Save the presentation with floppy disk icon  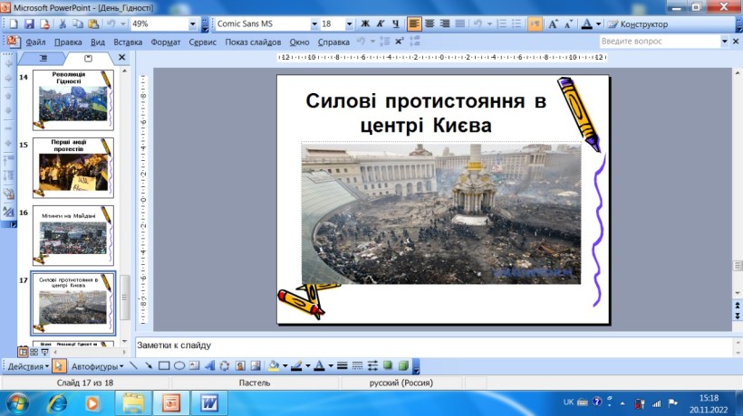coord(29,24)
